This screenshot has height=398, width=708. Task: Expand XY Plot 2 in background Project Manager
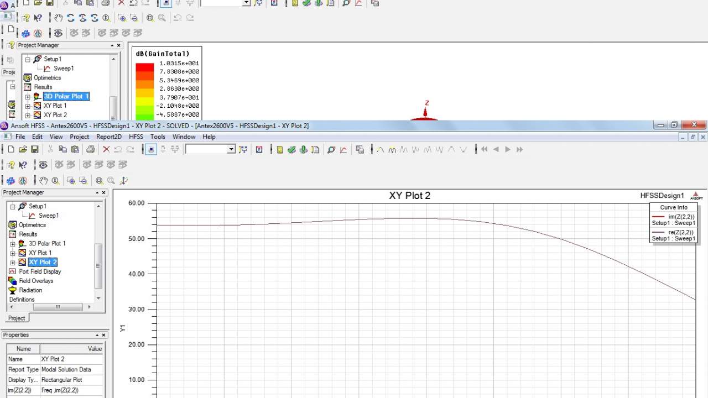(28, 116)
